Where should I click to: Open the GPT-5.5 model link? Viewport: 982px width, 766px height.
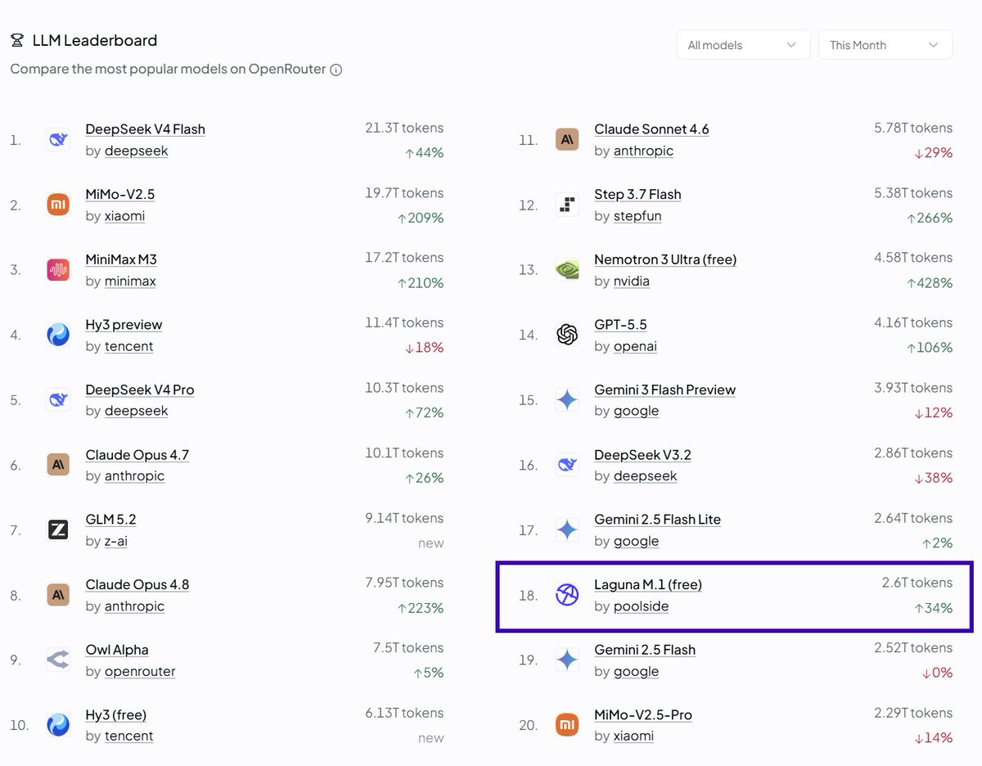point(620,325)
